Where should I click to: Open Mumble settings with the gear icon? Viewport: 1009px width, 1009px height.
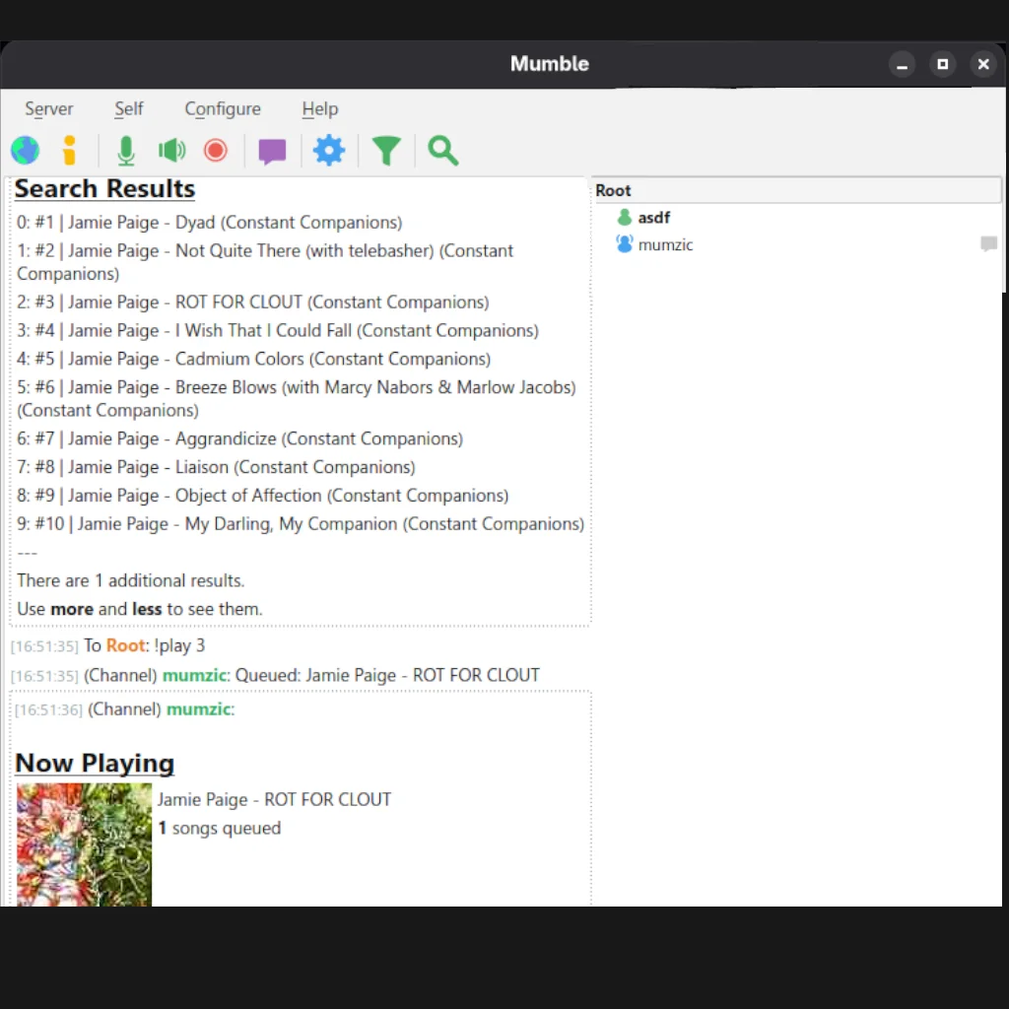coord(328,150)
